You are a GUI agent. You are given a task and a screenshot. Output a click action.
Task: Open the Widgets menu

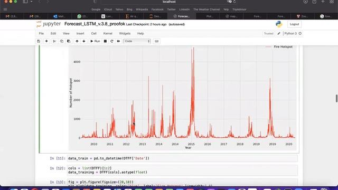(125, 33)
